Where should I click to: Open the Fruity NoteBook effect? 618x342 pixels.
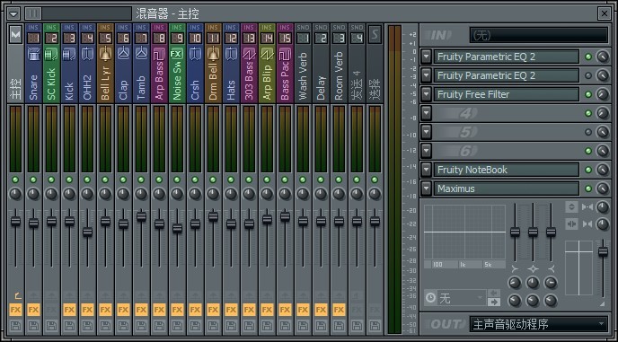tap(507, 170)
